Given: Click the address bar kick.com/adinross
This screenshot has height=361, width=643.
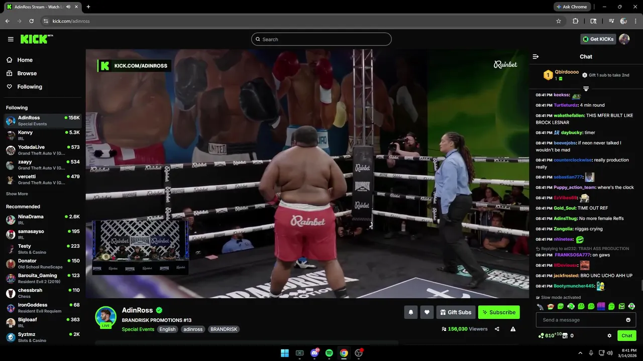Looking at the screenshot, I should click(x=71, y=21).
